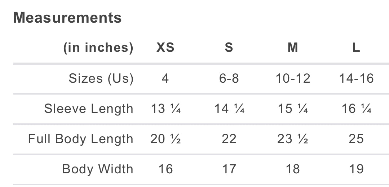Screen dimensions: 389x187
Task: Click the Body Width row label
Action: click(98, 169)
